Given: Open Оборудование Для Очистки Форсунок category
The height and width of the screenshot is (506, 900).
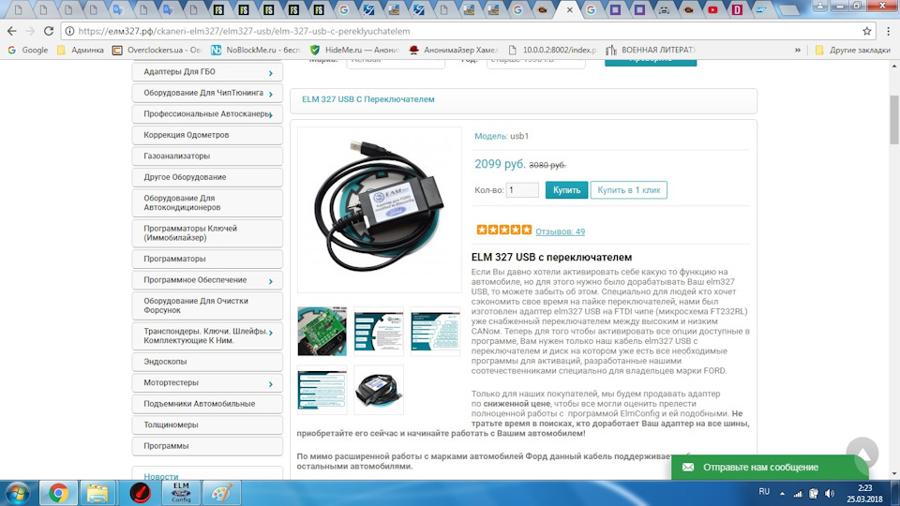Looking at the screenshot, I should (207, 305).
